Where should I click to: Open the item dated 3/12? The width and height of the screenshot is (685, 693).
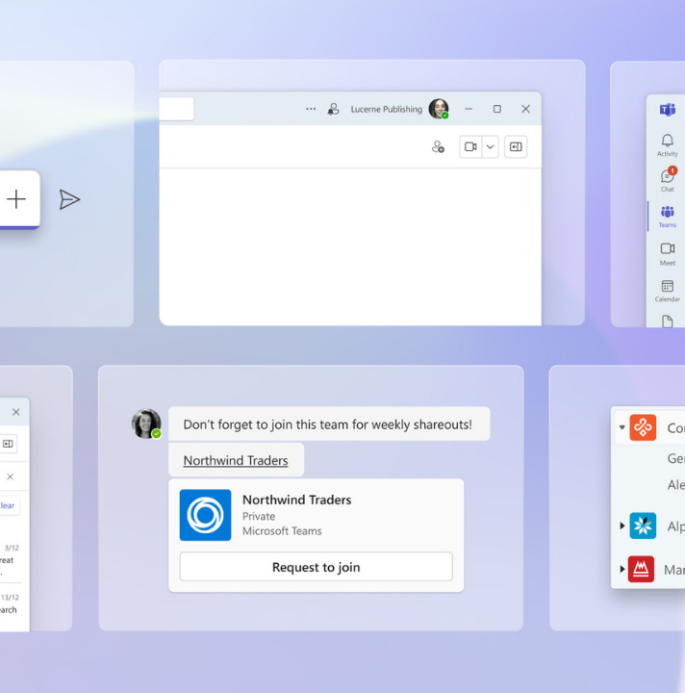(x=10, y=560)
